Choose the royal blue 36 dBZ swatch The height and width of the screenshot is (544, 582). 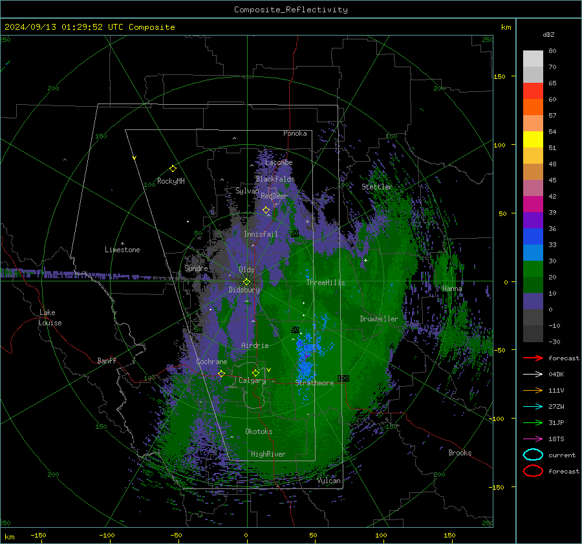tap(533, 236)
